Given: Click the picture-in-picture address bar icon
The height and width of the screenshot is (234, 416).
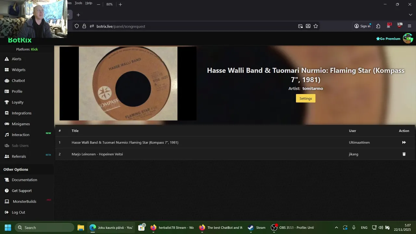Looking at the screenshot, I should tap(300, 26).
